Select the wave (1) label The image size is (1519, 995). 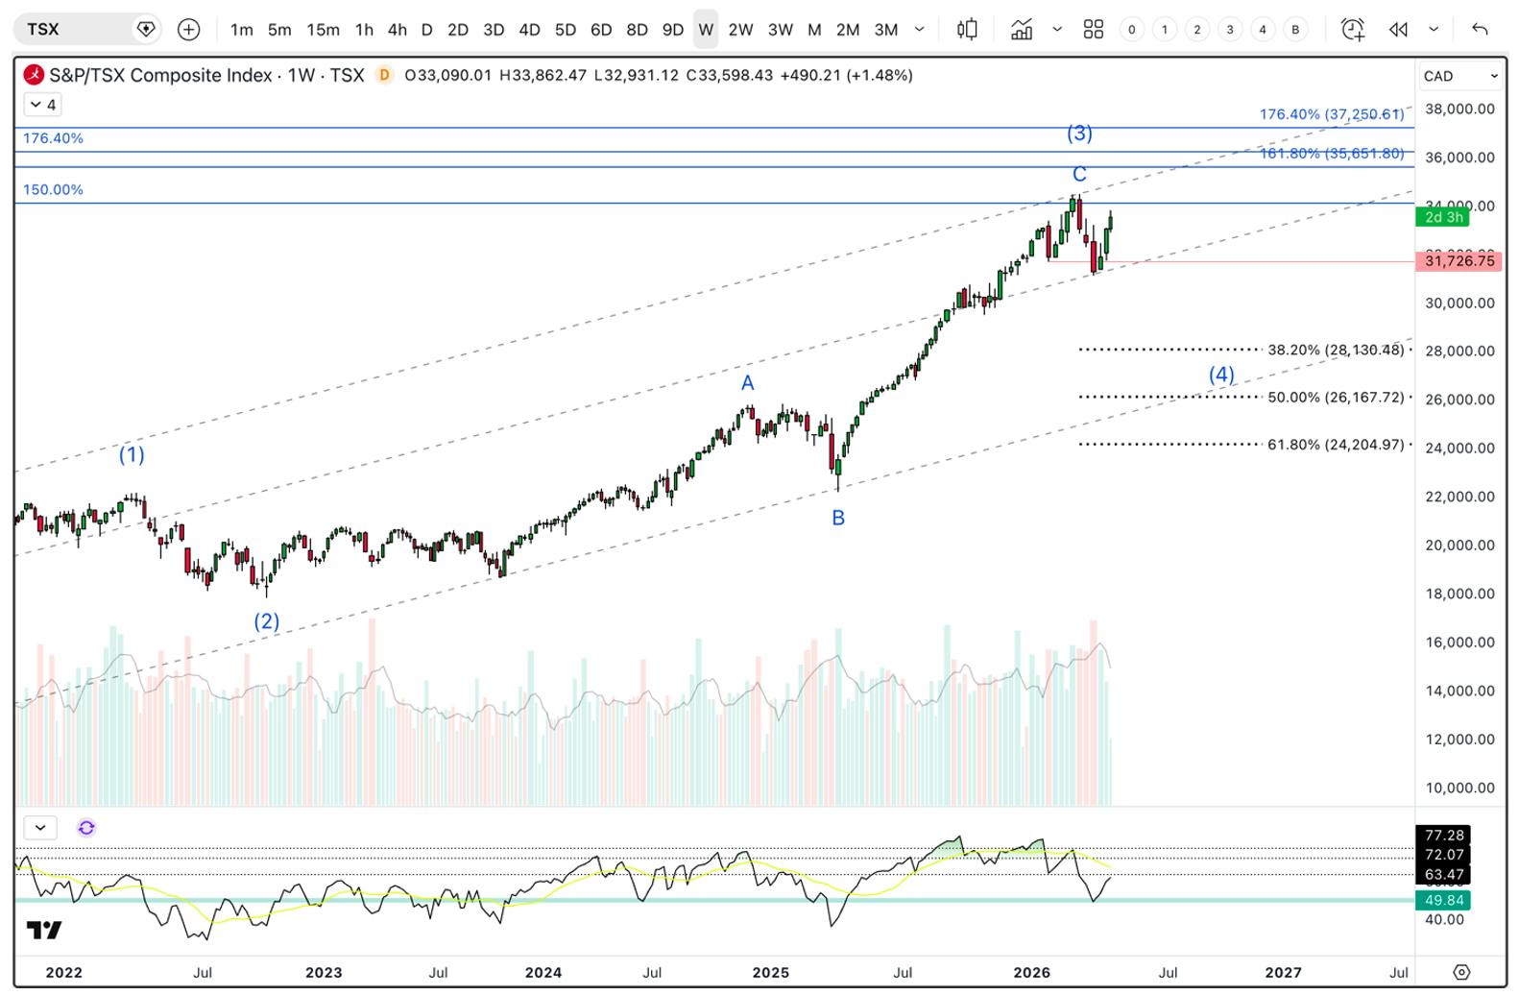pyautogui.click(x=132, y=454)
